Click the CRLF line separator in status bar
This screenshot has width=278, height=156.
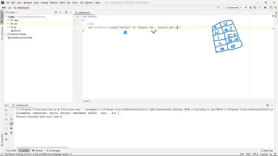pos(248,154)
